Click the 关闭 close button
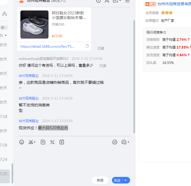The image size is (191, 186). [x=100, y=180]
